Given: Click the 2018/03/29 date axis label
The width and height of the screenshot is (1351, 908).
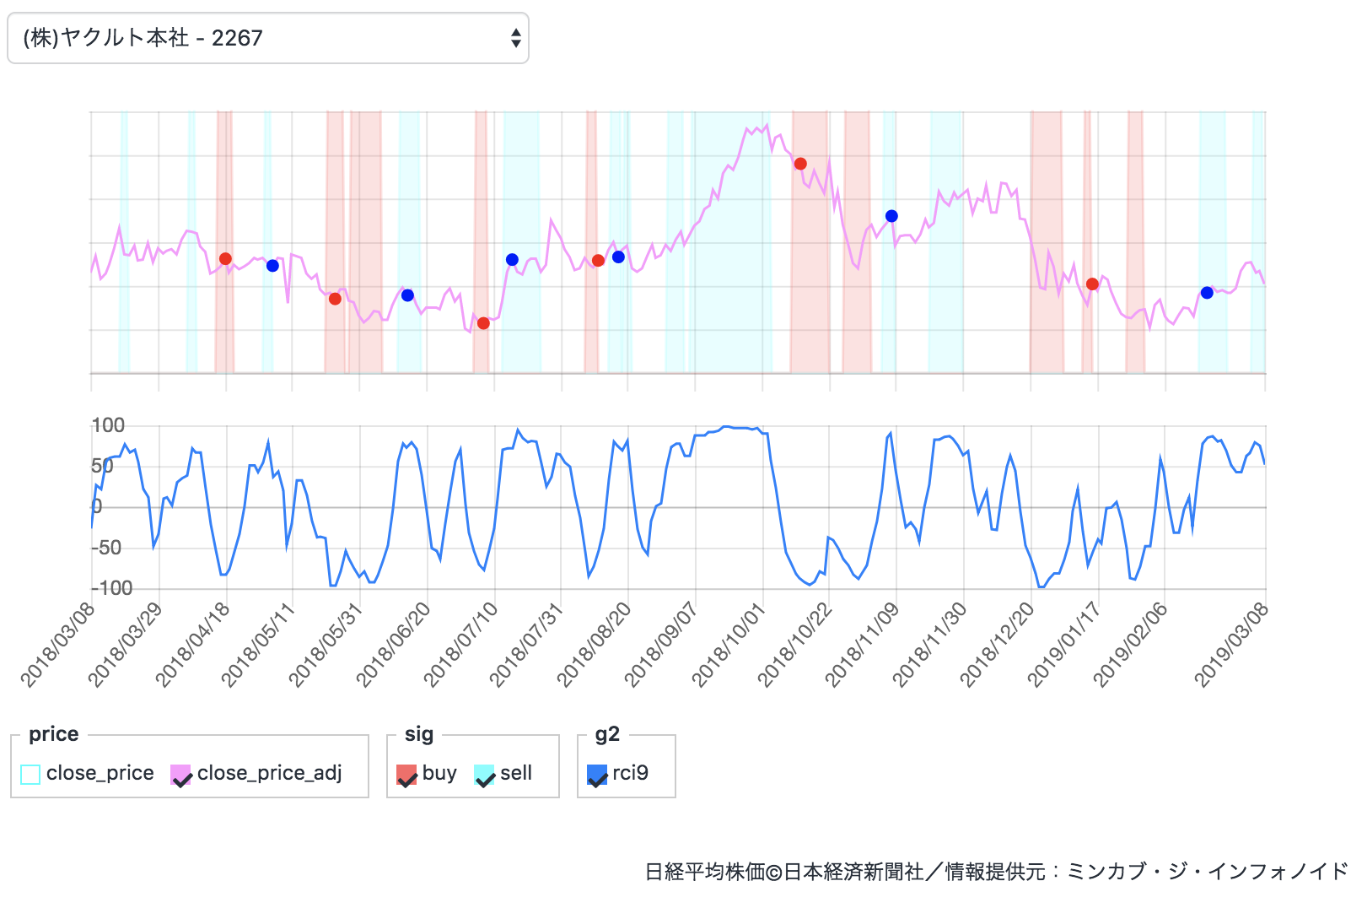Looking at the screenshot, I should click(x=125, y=646).
